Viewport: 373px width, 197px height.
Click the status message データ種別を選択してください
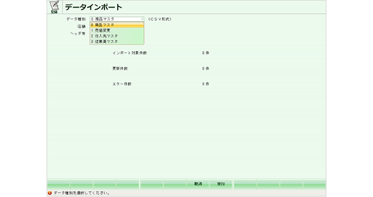[x=82, y=193]
